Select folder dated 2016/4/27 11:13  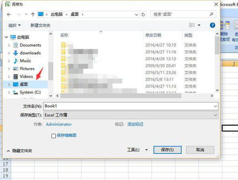click(129, 86)
